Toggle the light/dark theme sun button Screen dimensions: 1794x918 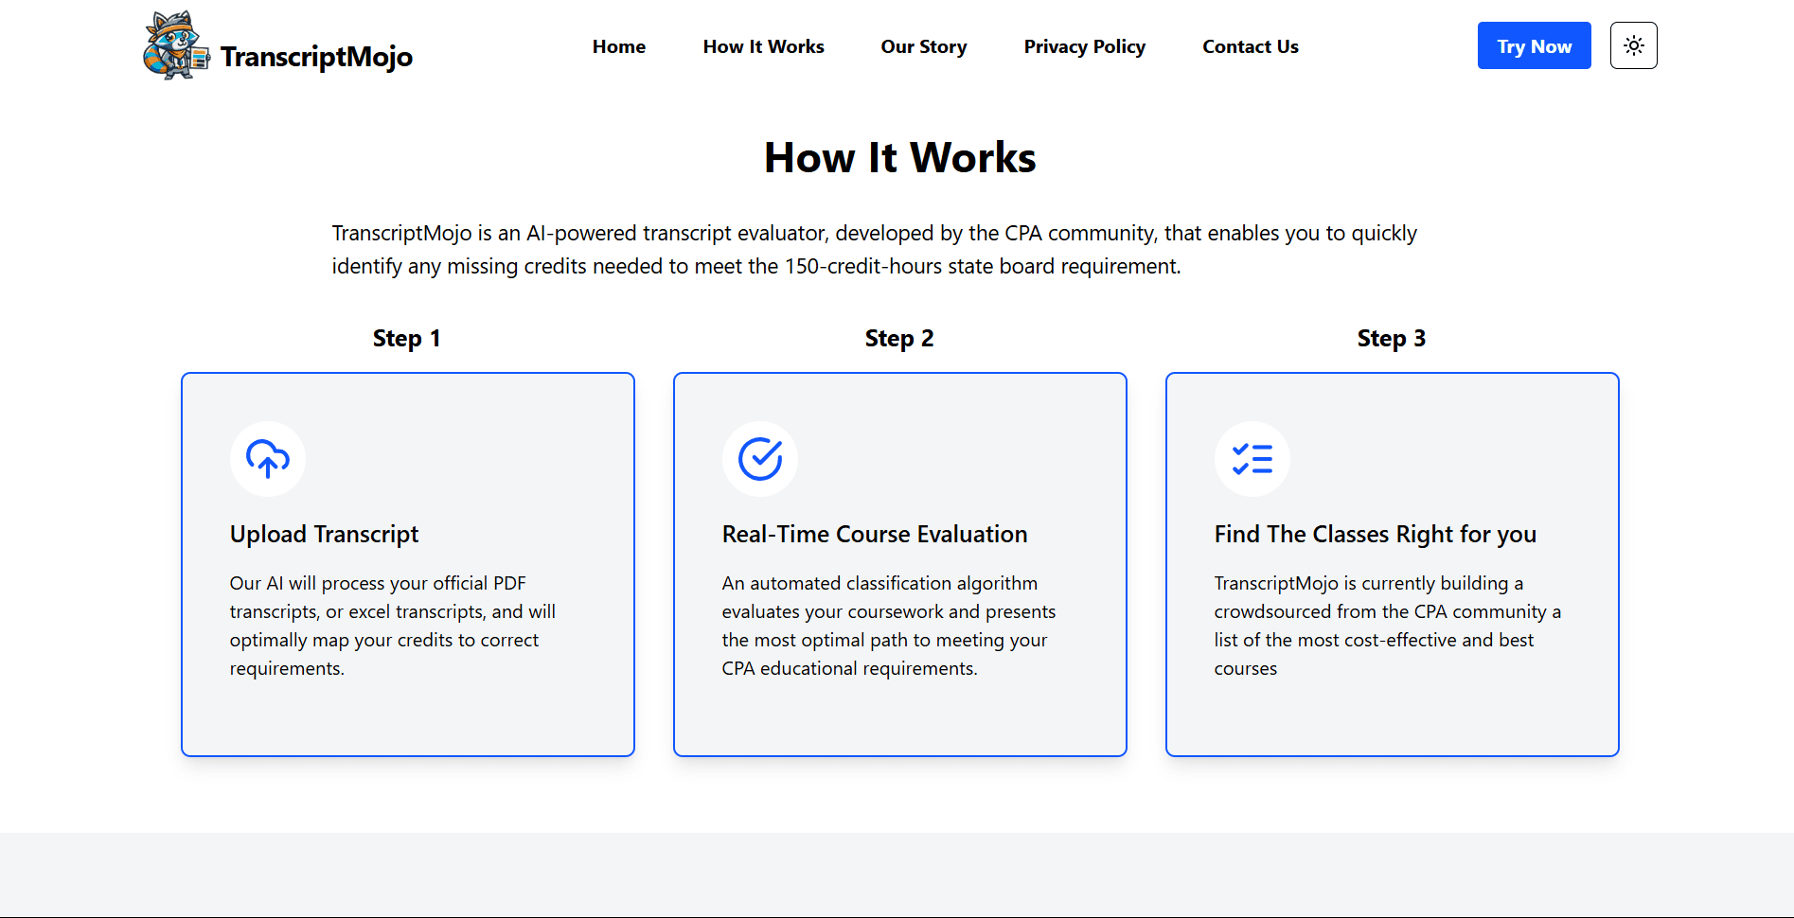pos(1633,45)
